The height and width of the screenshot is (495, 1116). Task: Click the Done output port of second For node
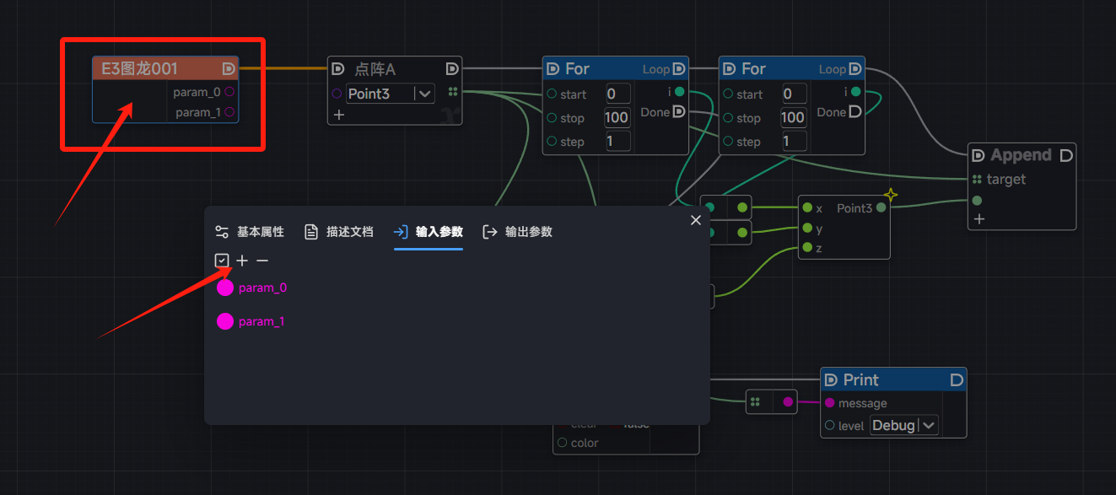pyautogui.click(x=855, y=112)
